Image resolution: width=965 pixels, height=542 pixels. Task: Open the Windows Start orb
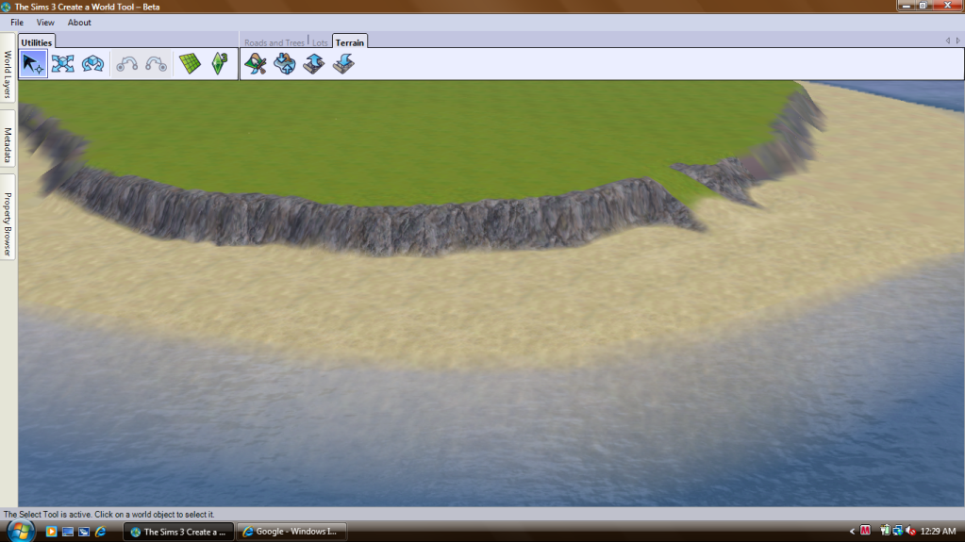(x=20, y=531)
